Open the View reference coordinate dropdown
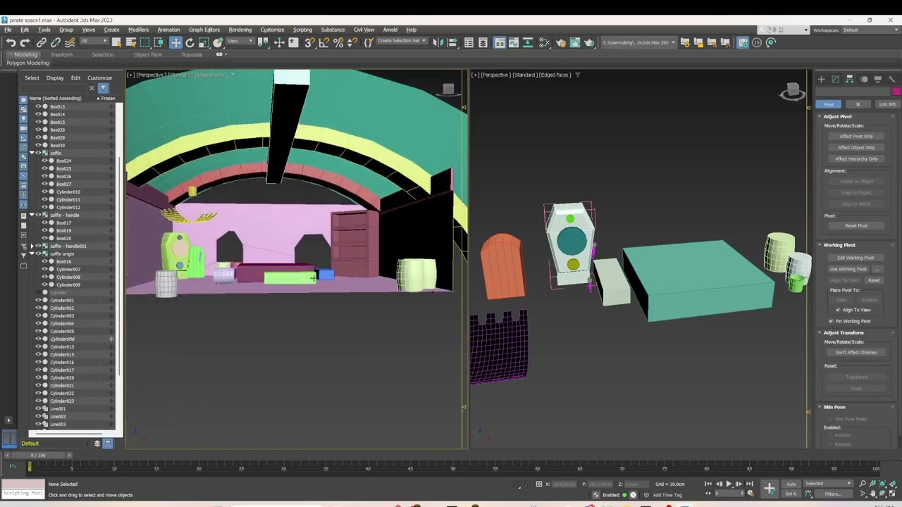 [240, 41]
